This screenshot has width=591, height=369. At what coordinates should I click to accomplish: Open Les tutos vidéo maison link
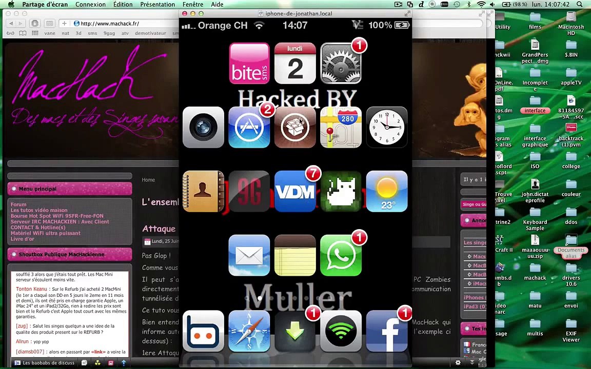[39, 210]
